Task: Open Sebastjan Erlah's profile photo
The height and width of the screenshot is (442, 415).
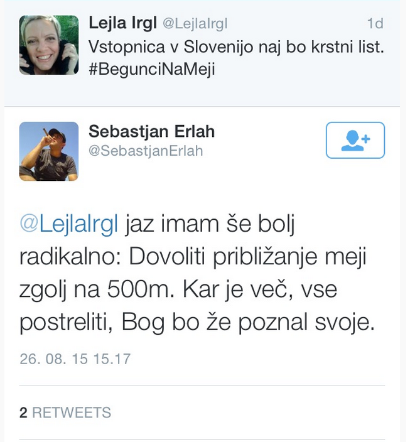Action: coord(49,151)
